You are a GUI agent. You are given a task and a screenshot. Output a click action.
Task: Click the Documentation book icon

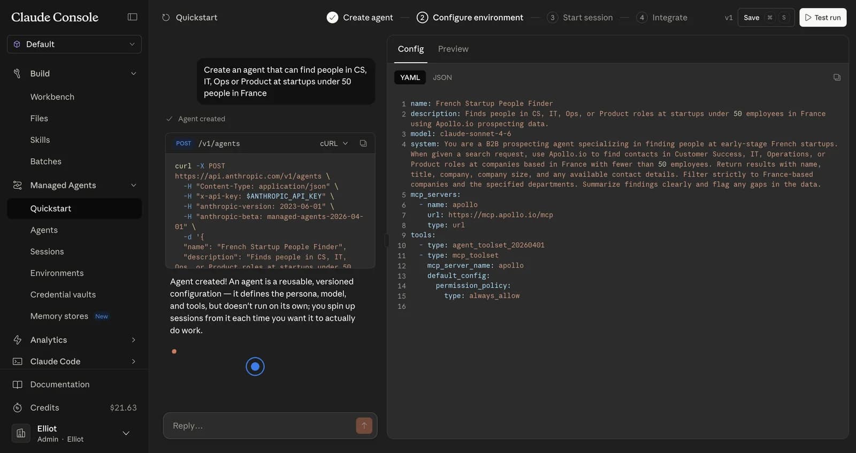pos(17,385)
